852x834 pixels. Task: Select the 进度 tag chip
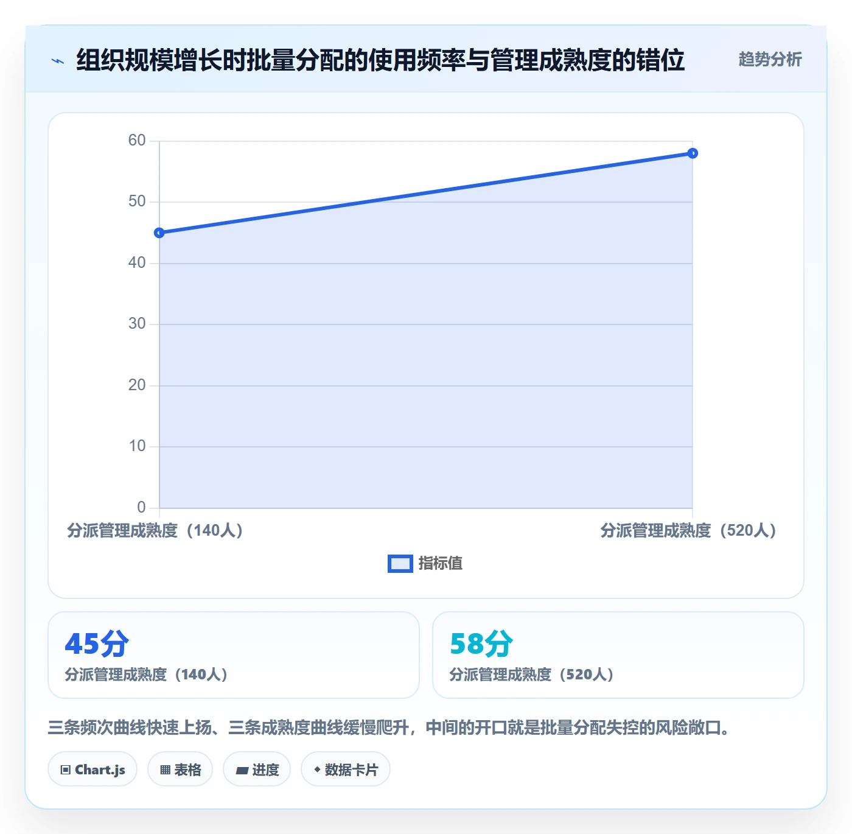click(x=257, y=769)
